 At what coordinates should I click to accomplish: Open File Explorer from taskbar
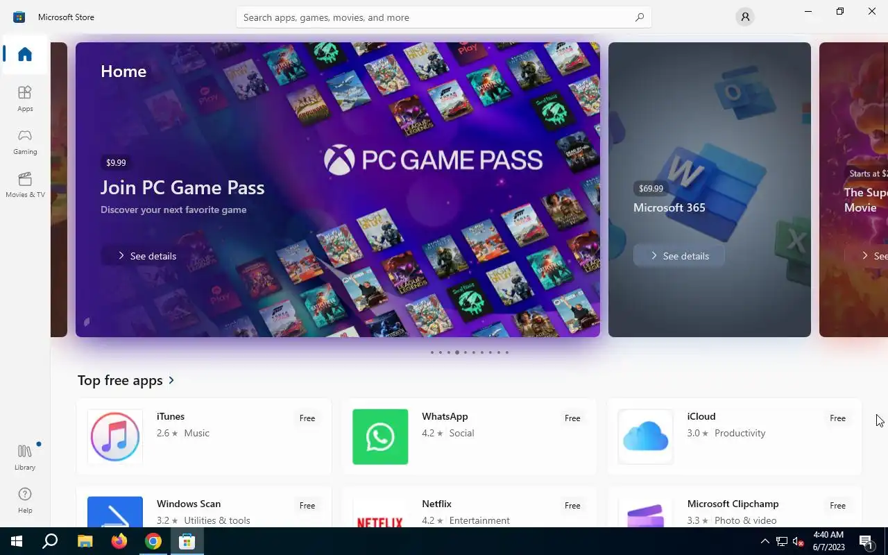click(85, 541)
